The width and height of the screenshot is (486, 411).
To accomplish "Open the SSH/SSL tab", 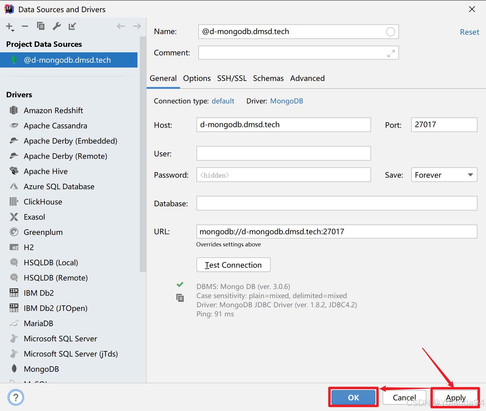I will point(232,78).
